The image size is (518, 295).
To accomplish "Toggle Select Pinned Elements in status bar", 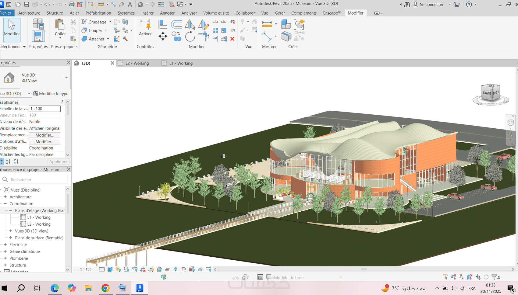I will (x=462, y=277).
